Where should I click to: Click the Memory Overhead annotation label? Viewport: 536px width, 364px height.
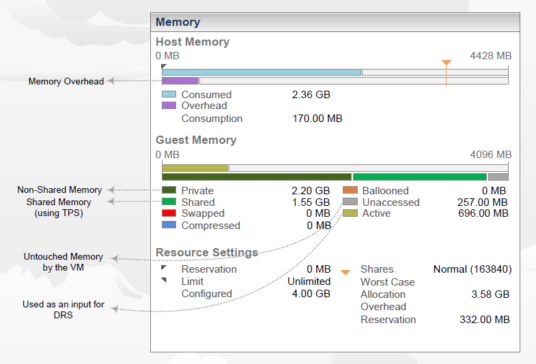click(66, 82)
